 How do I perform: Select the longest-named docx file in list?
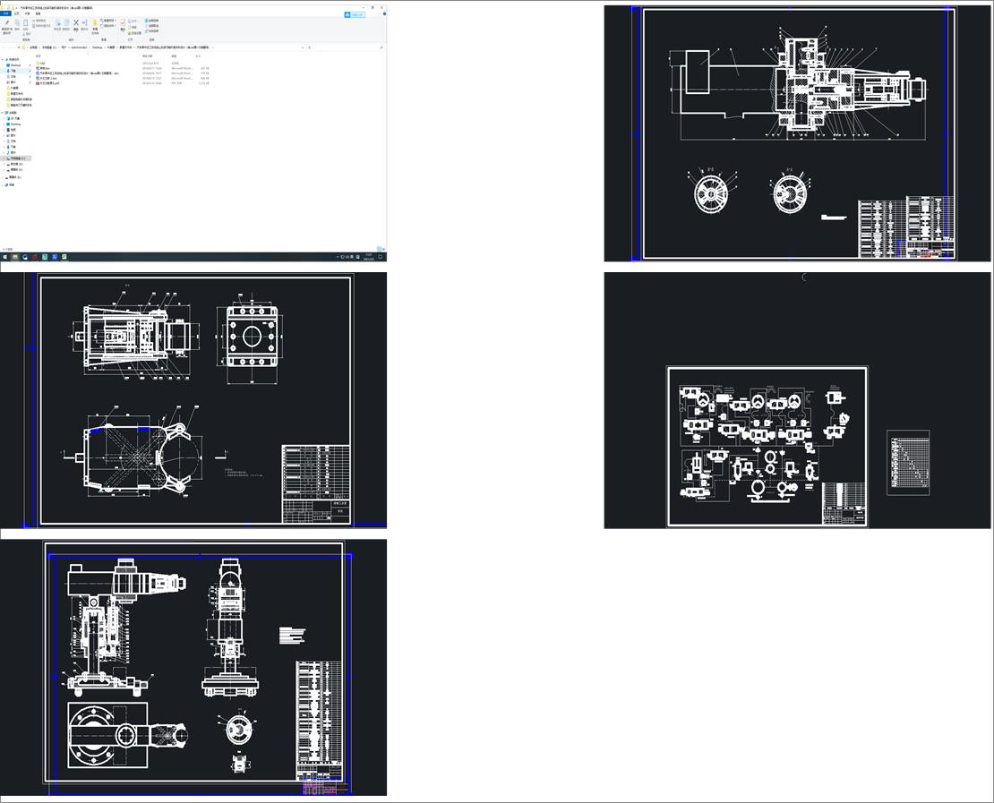point(78,73)
